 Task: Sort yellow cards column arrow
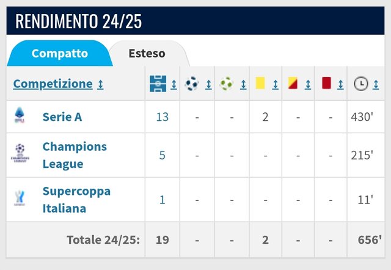pos(276,85)
